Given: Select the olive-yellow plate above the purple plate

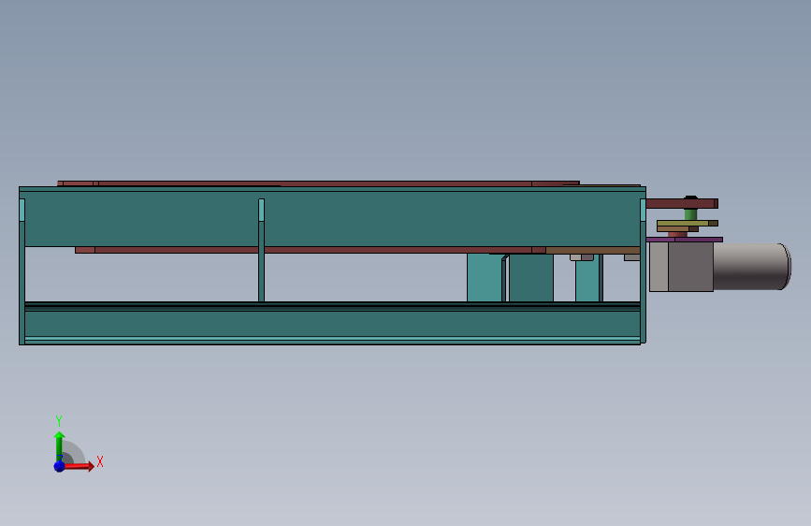Looking at the screenshot, I should pyautogui.click(x=687, y=223).
